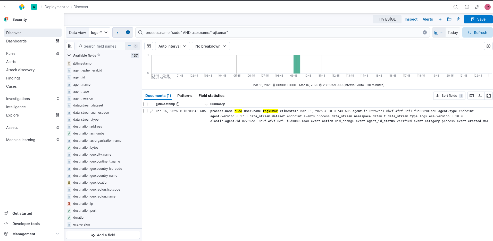493x241 pixels.
Task: Open the RK user avatar menu
Action: tap(487, 7)
